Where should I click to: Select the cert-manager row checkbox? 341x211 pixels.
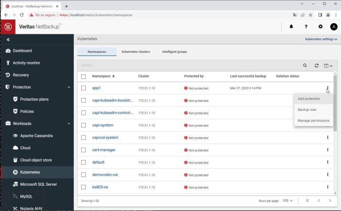coord(83,150)
